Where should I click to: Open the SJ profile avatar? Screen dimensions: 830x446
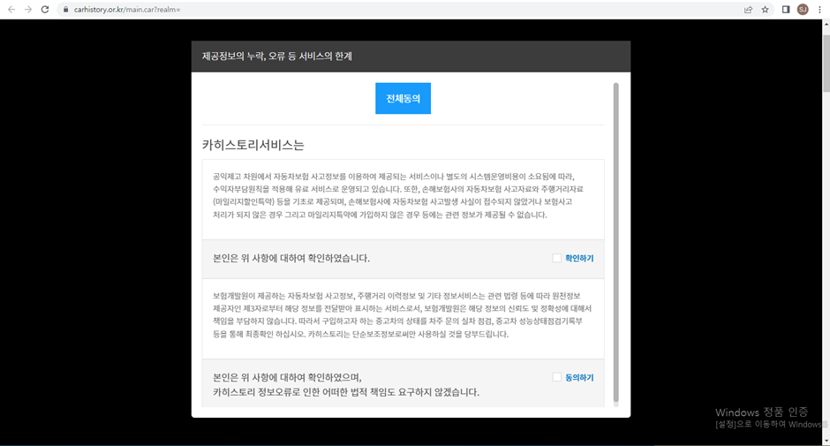pyautogui.click(x=803, y=10)
